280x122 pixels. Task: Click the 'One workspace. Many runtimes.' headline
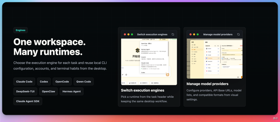pyautogui.click(x=50, y=47)
